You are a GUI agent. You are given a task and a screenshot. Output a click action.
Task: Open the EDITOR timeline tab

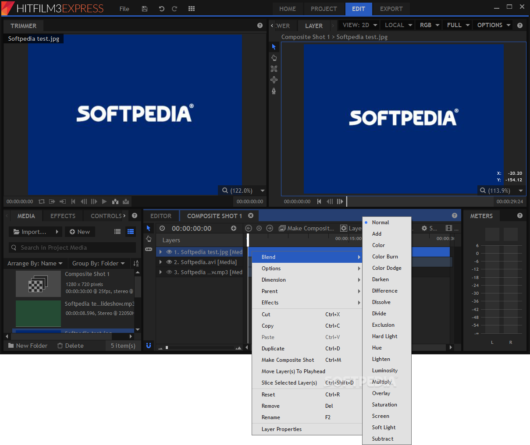[x=161, y=216]
